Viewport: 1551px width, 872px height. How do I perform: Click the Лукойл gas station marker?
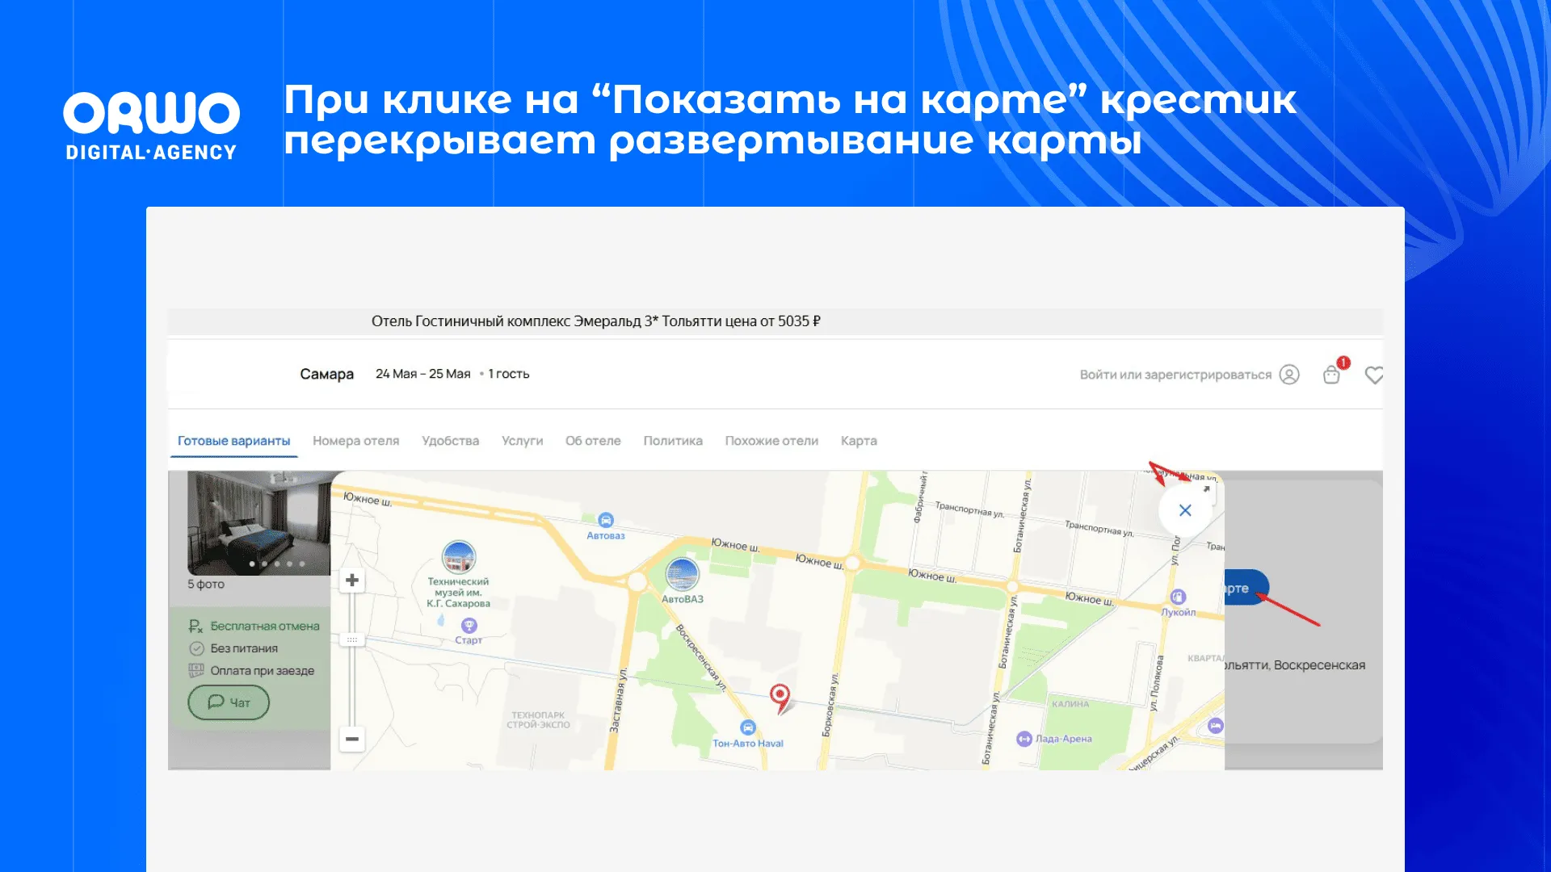pyautogui.click(x=1178, y=597)
